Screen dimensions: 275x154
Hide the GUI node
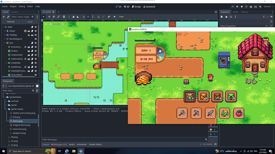pyautogui.click(x=35, y=43)
